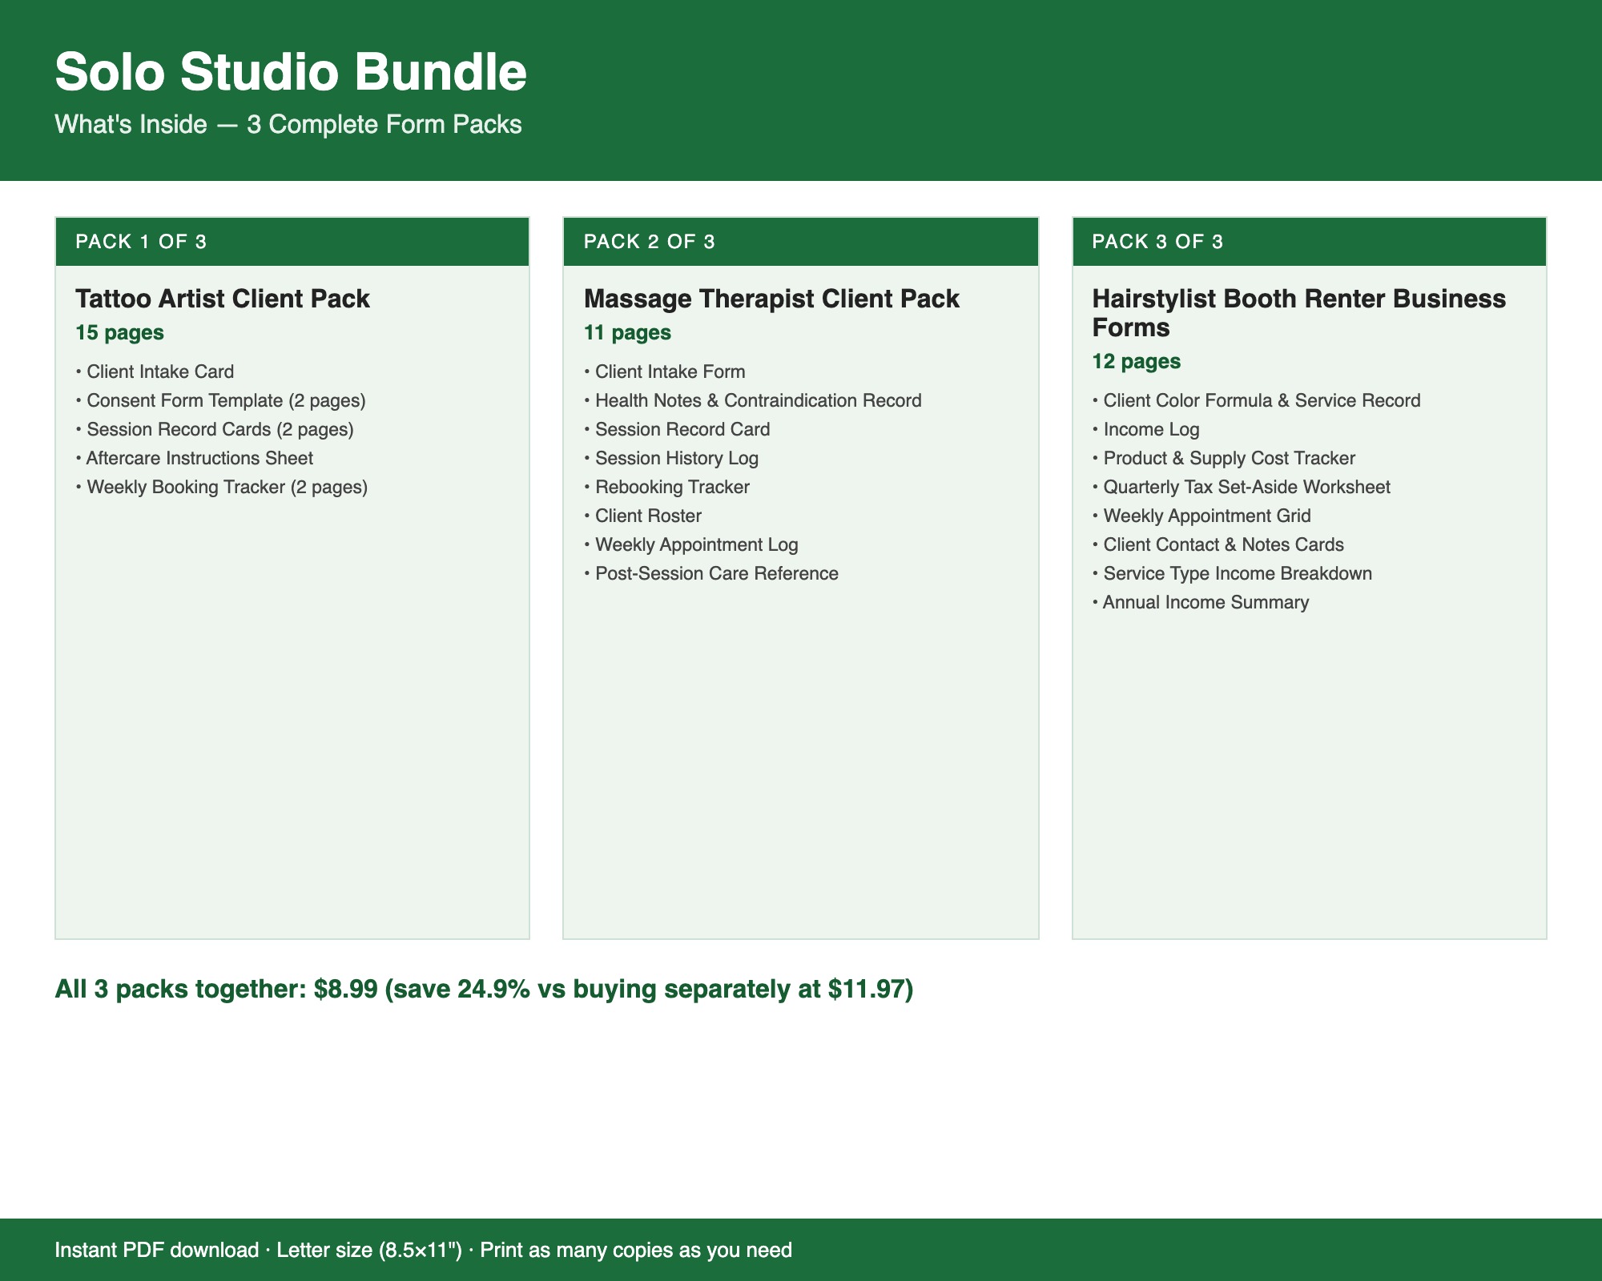The width and height of the screenshot is (1602, 1281).
Task: Select "Weekly Booking Tracker (2 pages)" item
Action: [222, 487]
